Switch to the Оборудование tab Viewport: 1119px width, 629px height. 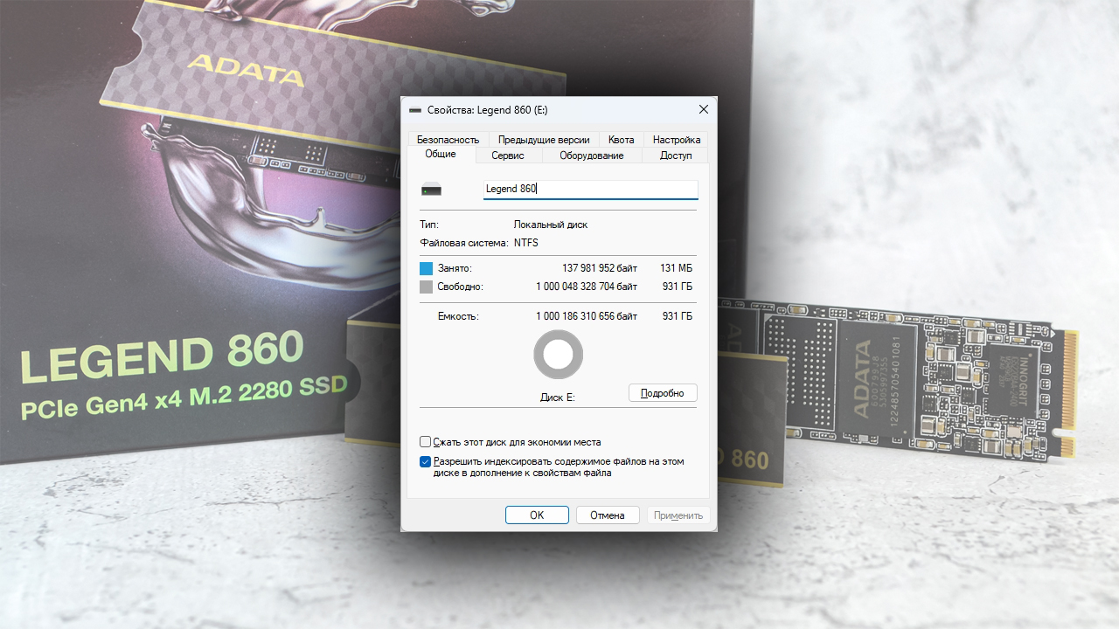(592, 156)
